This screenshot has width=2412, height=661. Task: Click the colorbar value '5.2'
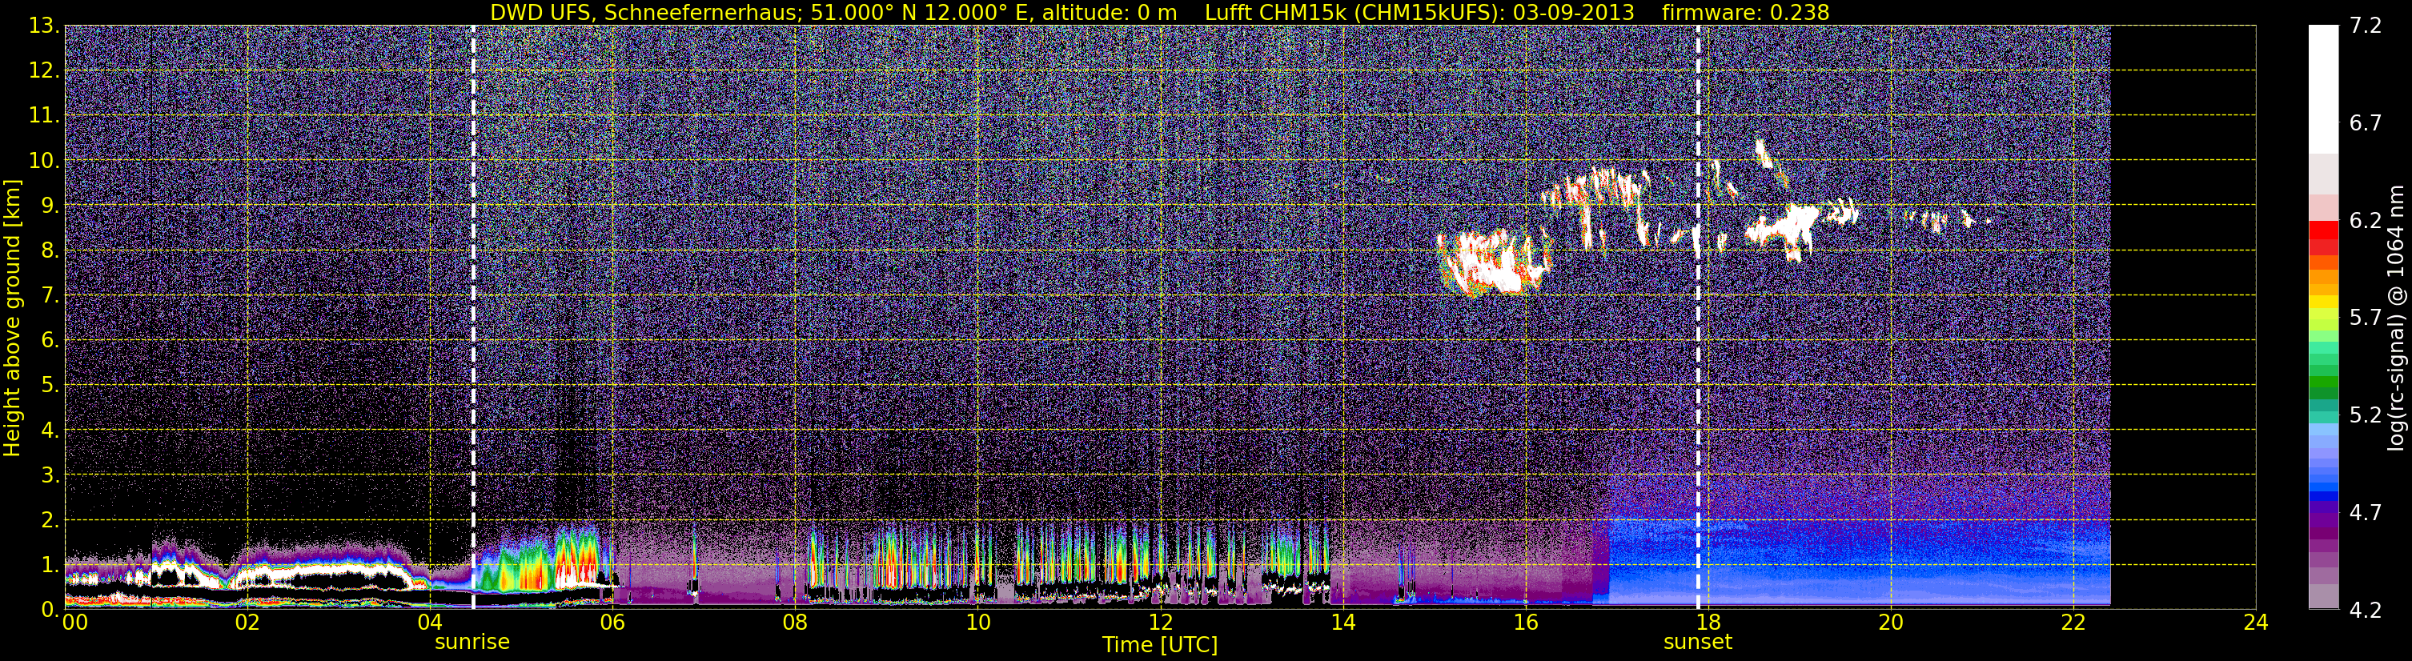coord(2366,415)
